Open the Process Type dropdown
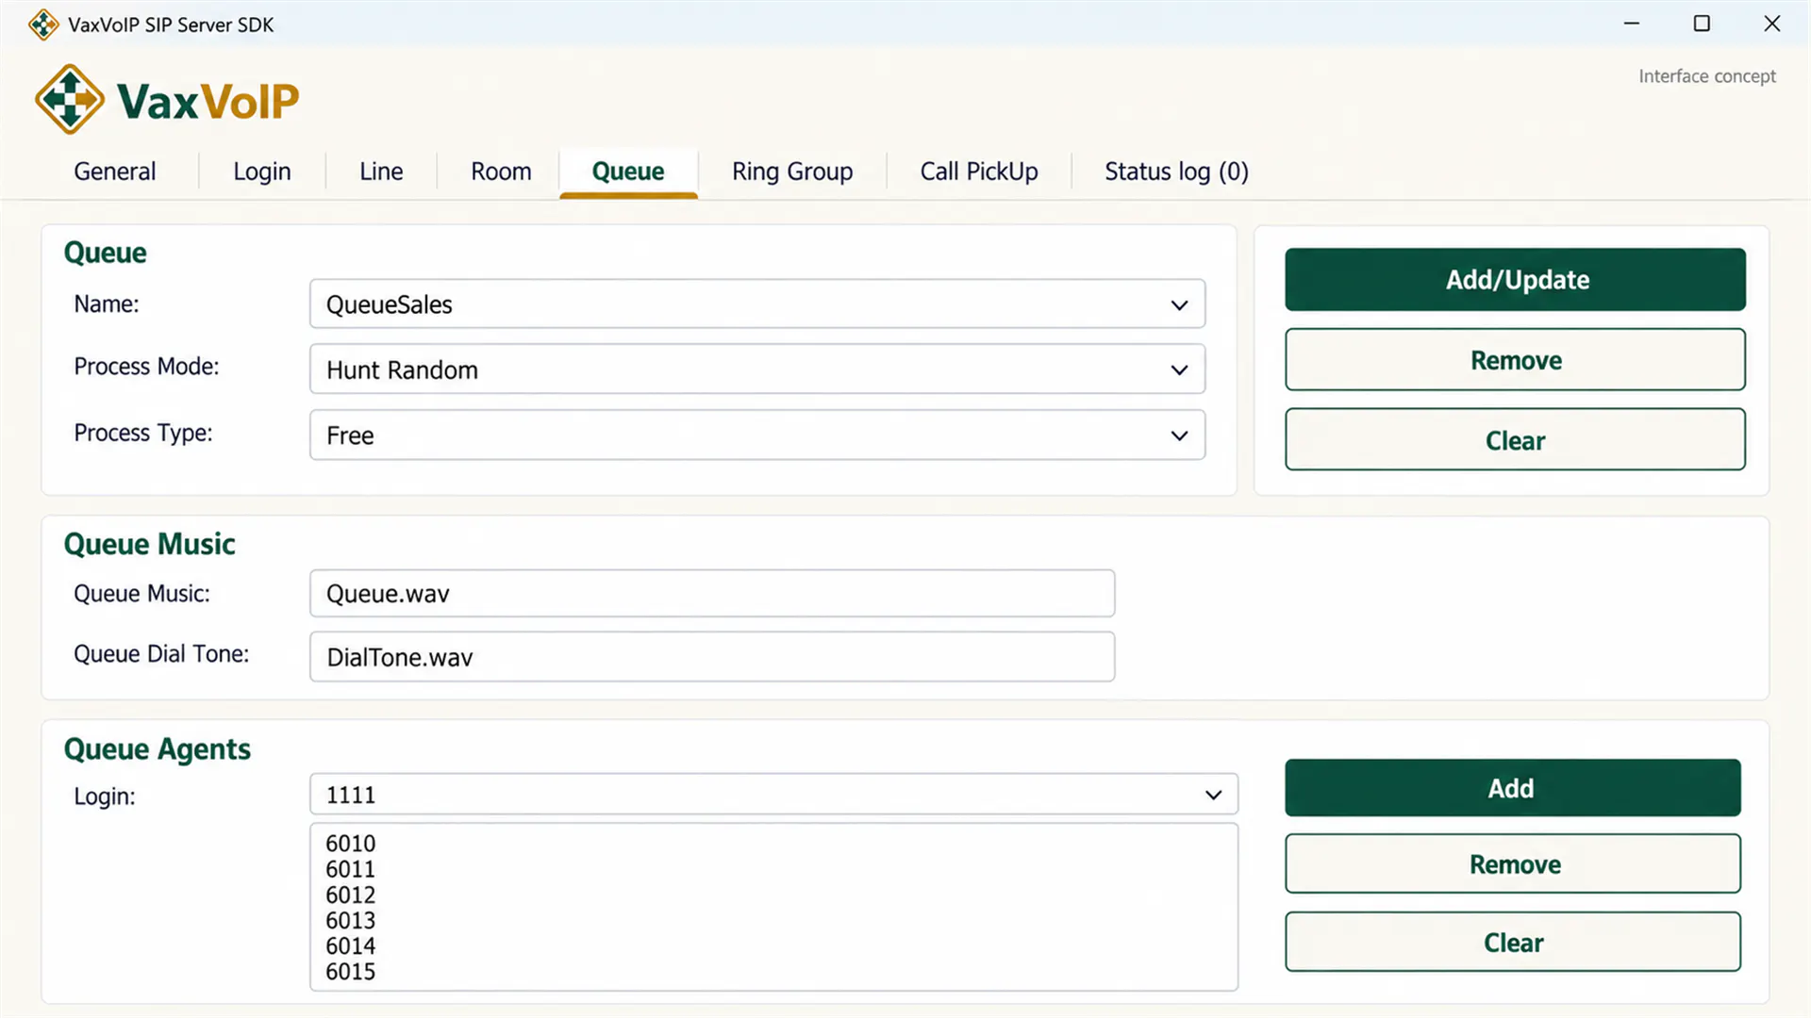This screenshot has height=1018, width=1811. point(757,435)
